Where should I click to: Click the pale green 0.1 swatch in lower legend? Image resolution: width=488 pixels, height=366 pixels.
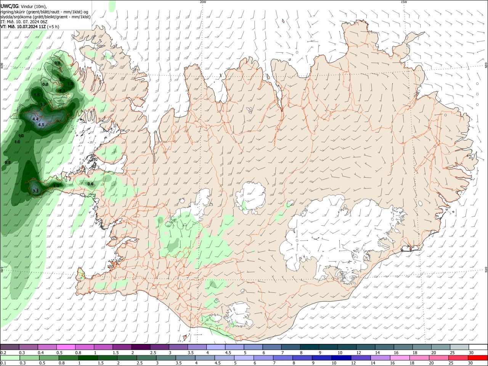pos(10,358)
